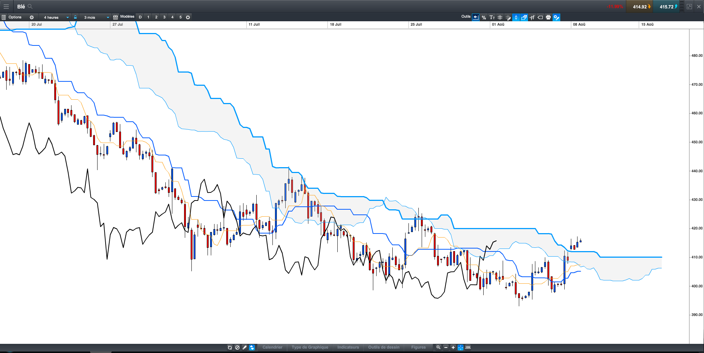This screenshot has height=353, width=704.
Task: Zoom in with the plus button
Action: pos(453,347)
